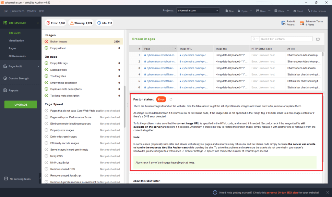The image size is (332, 197).
Task: Click the refresh icon next to Error status
Action: [x=171, y=99]
